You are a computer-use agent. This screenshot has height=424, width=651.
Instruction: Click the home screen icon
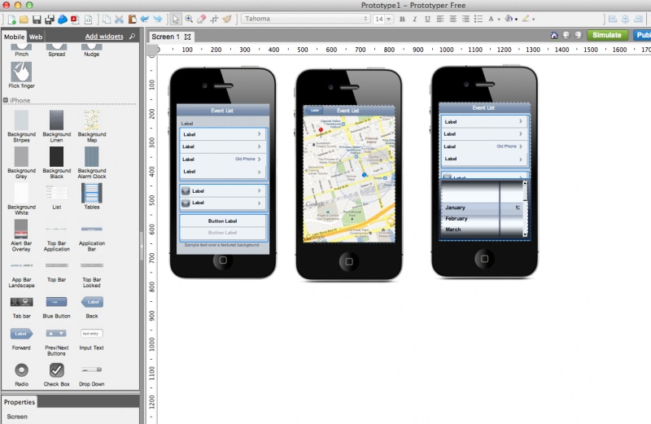[x=554, y=35]
